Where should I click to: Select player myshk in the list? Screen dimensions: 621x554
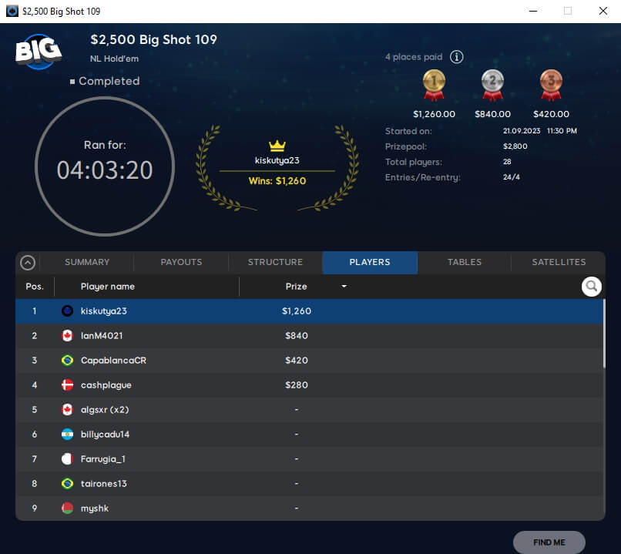tap(309, 508)
